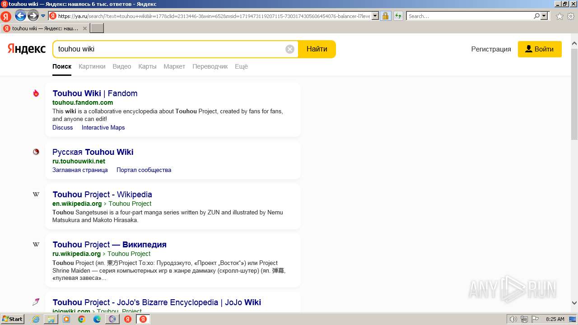Switch to the Карты tab
This screenshot has height=325, width=578.
pyautogui.click(x=147, y=66)
